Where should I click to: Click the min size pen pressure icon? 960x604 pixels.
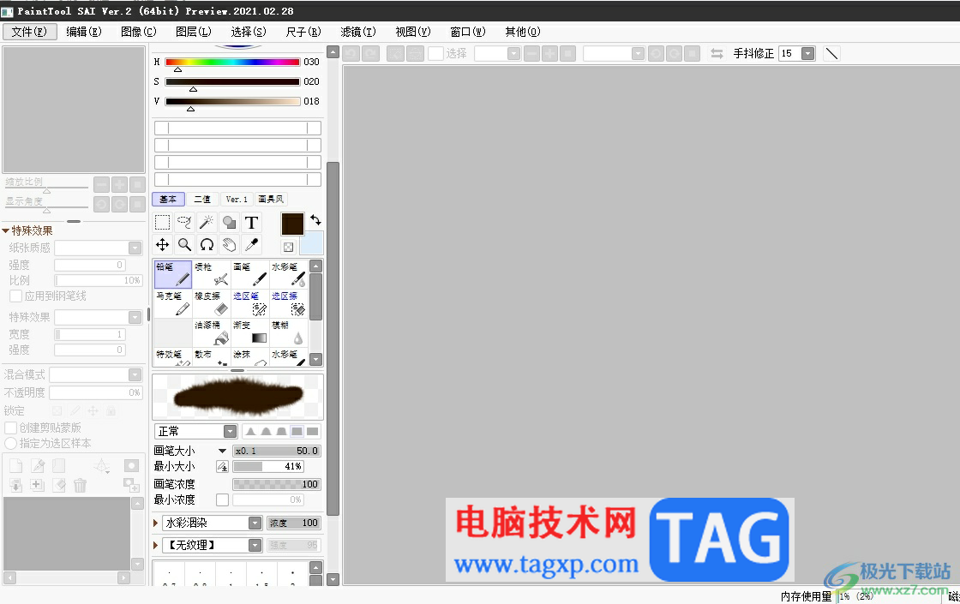click(x=222, y=467)
